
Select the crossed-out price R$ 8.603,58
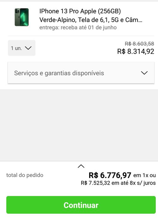tap(139, 44)
